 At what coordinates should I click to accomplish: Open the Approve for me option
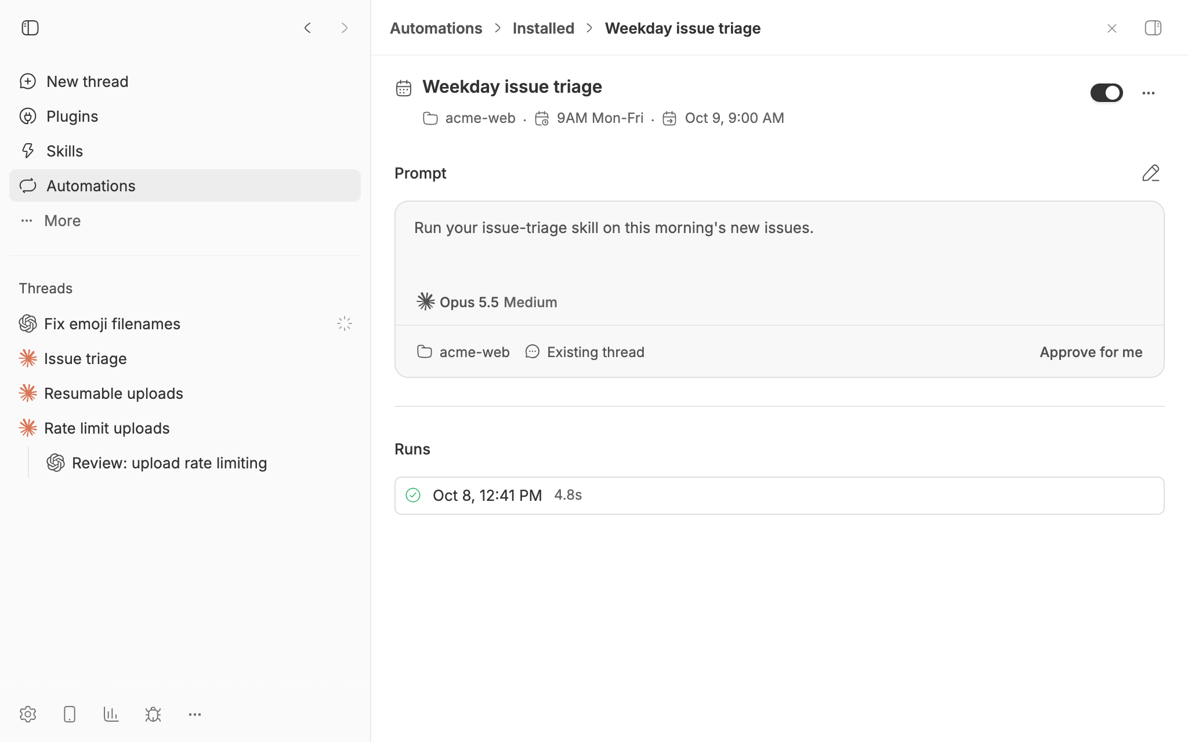tap(1091, 352)
